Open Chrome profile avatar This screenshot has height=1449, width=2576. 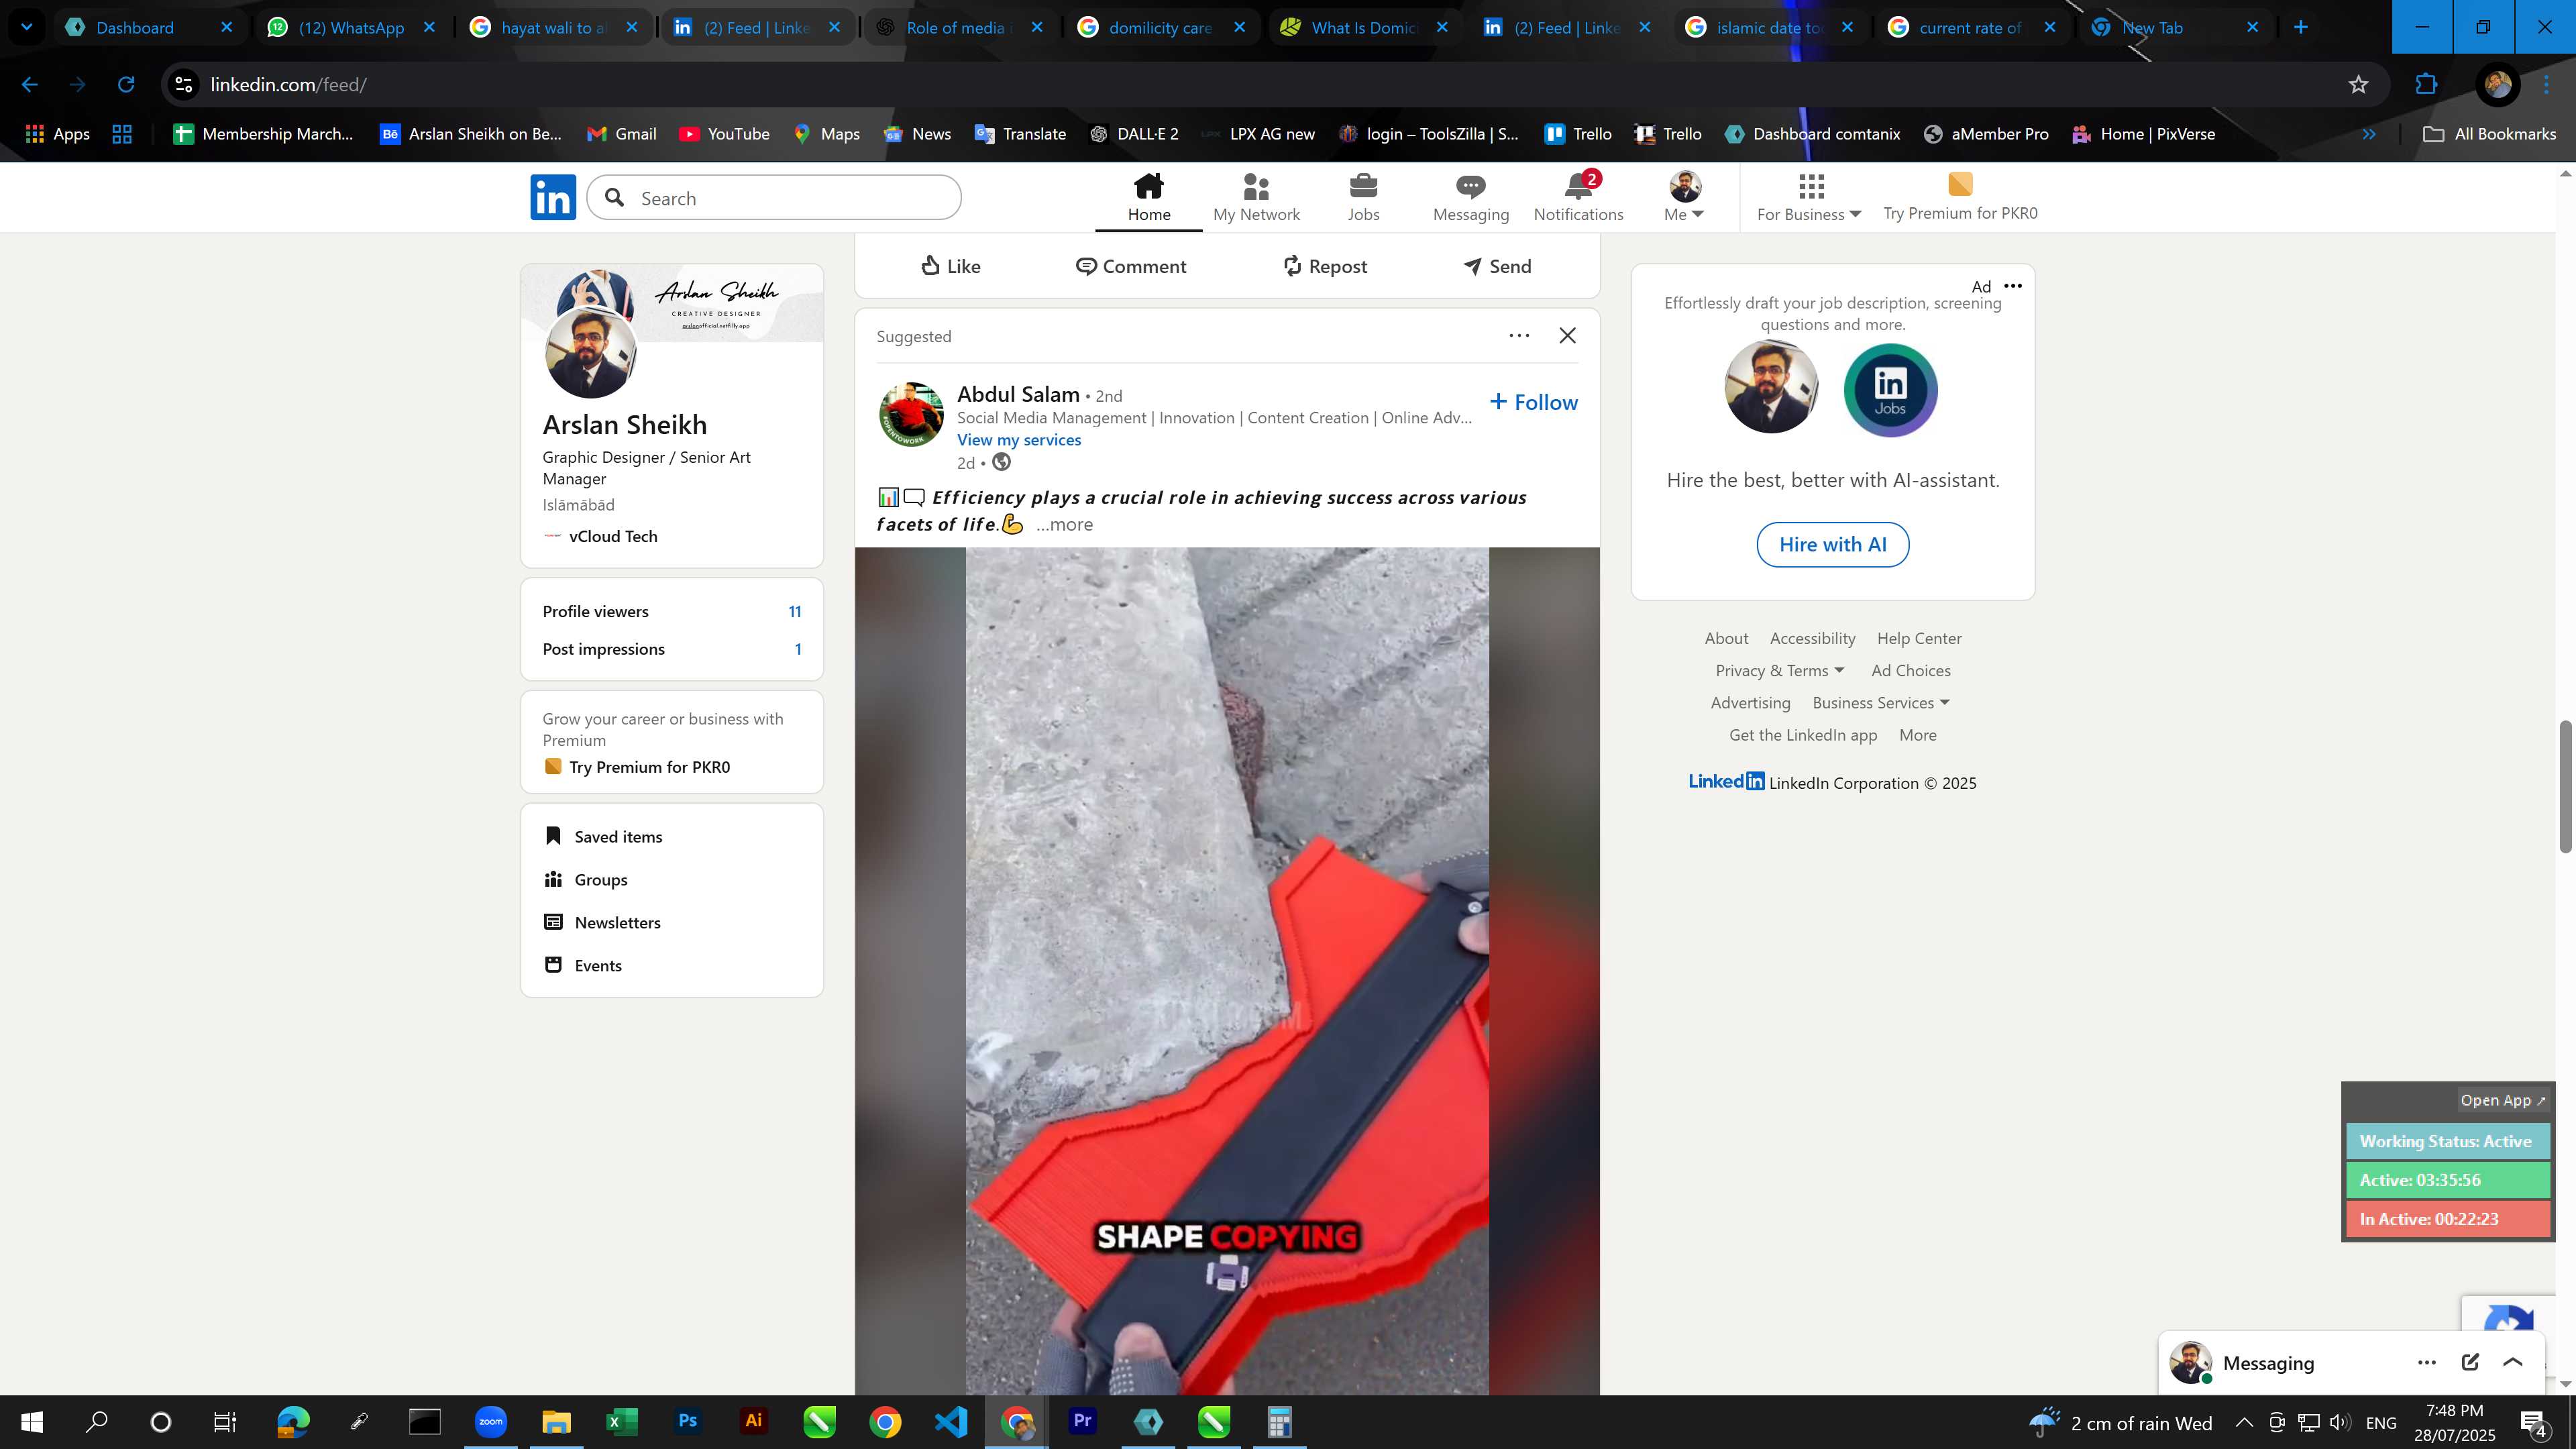(2497, 85)
